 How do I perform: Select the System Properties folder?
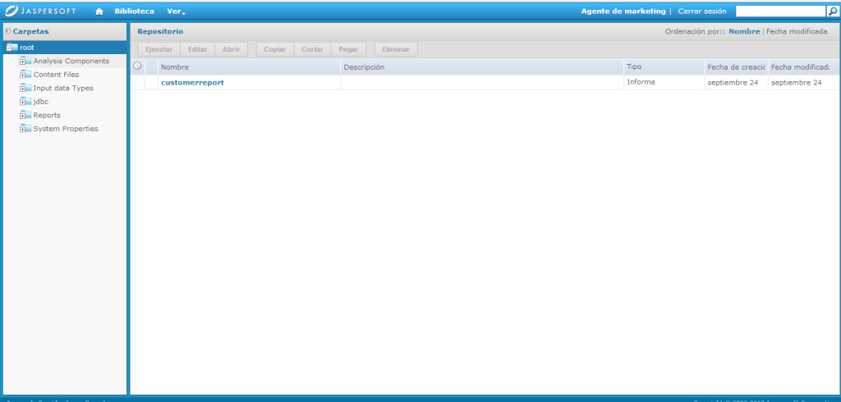65,129
